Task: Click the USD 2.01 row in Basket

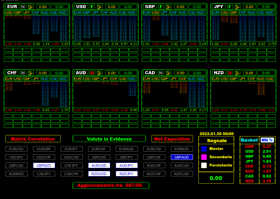Action: pyautogui.click(x=257, y=151)
